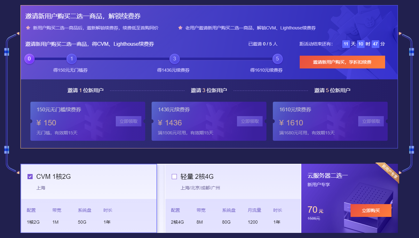The image size is (419, 238).
Task: Select the 轻量 2核4G product card title
Action: (x=197, y=177)
